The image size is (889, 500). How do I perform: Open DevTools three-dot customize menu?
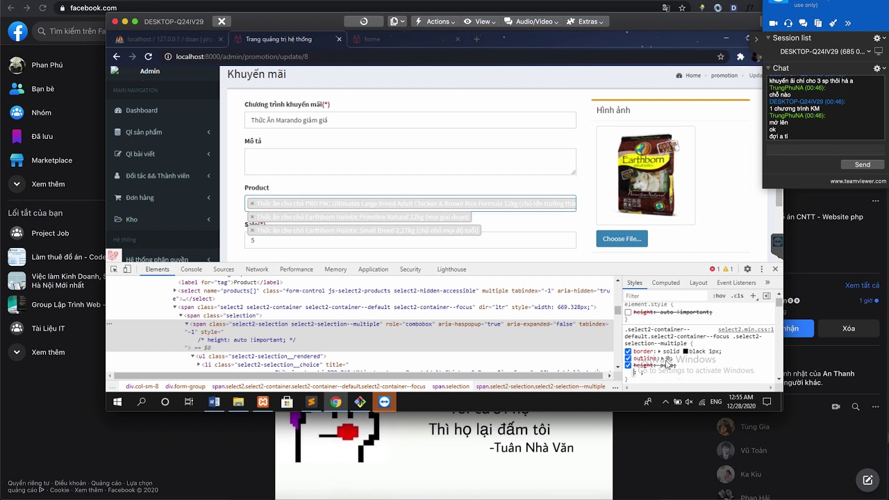pos(761,269)
